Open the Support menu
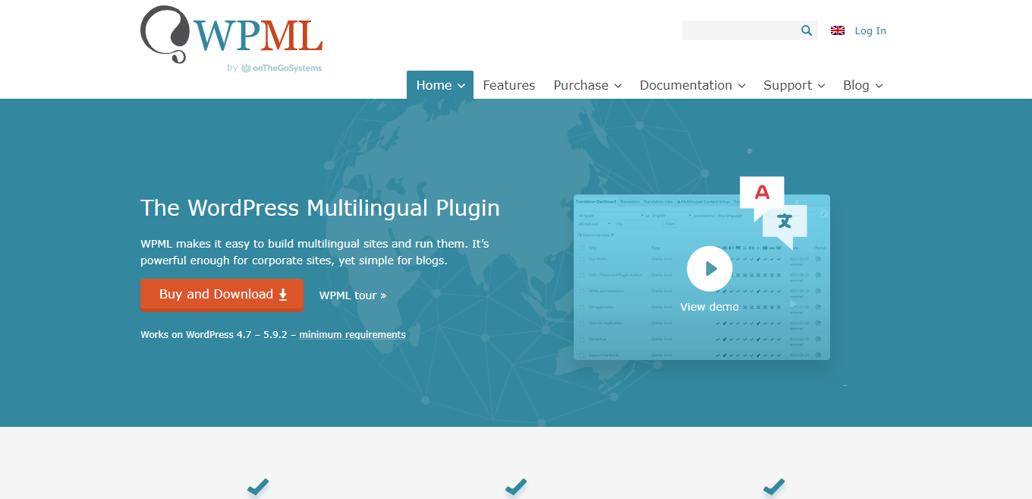 pos(794,85)
